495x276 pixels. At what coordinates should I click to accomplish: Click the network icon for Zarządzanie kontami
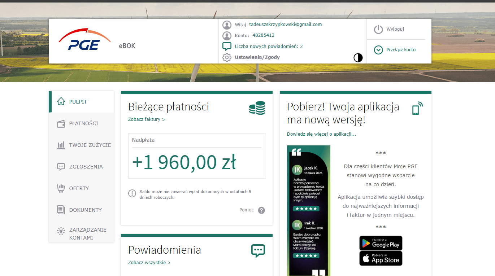click(x=61, y=231)
